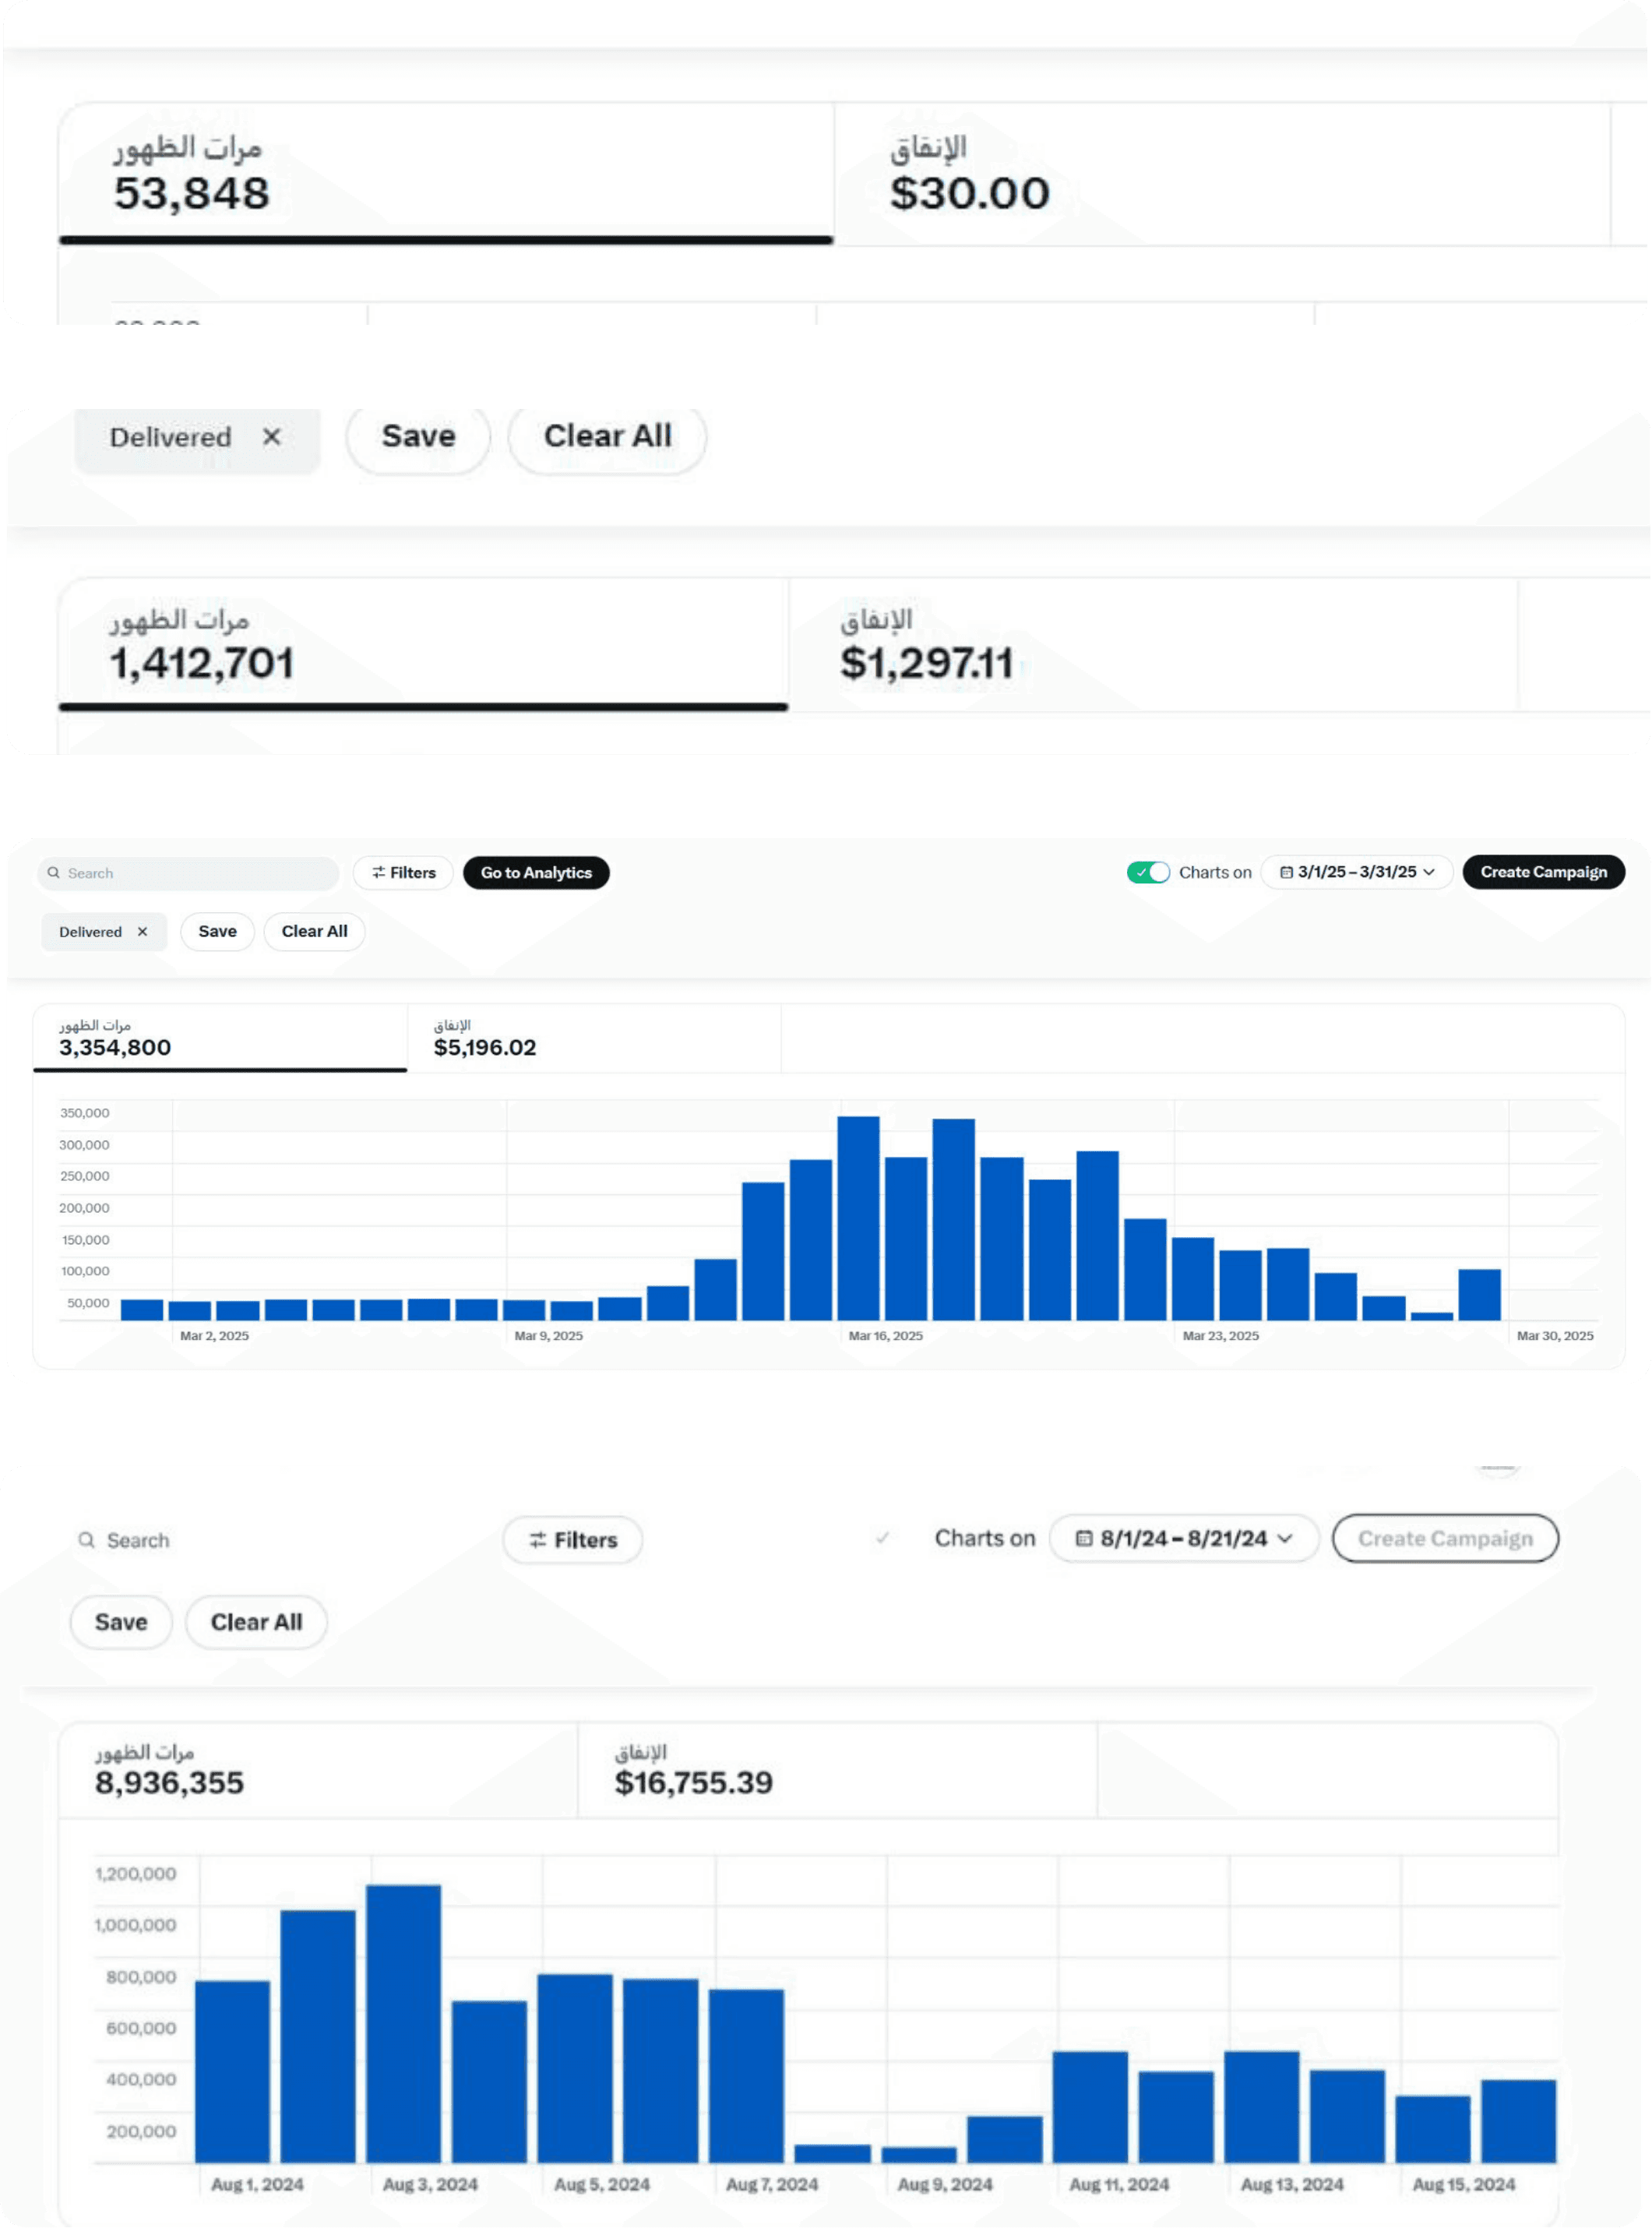1652x2228 pixels.
Task: Expand the chevron after 8/21/24
Action: click(x=1284, y=1538)
